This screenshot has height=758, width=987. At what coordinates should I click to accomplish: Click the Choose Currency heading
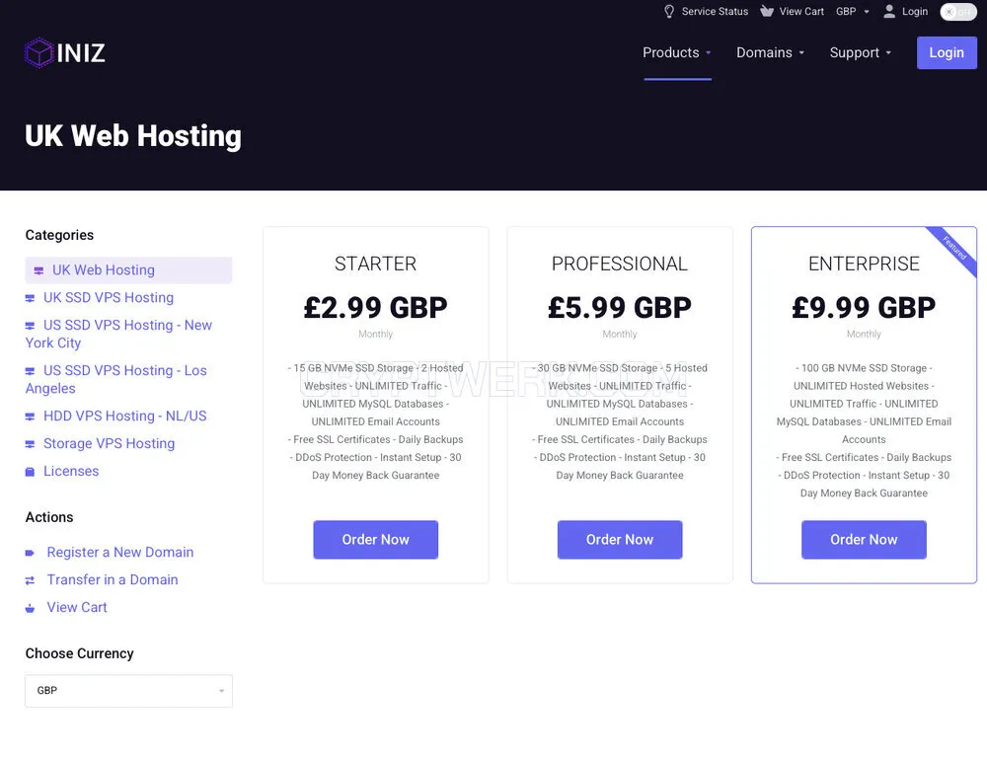79,653
